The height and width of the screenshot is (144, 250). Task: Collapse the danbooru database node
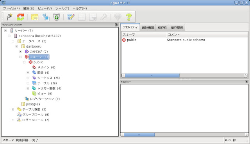[x=16, y=46]
